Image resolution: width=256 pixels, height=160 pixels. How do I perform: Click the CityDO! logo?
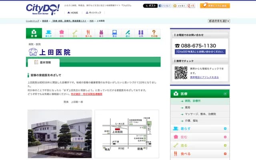click(x=40, y=8)
